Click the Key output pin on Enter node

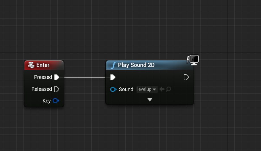click(x=56, y=101)
